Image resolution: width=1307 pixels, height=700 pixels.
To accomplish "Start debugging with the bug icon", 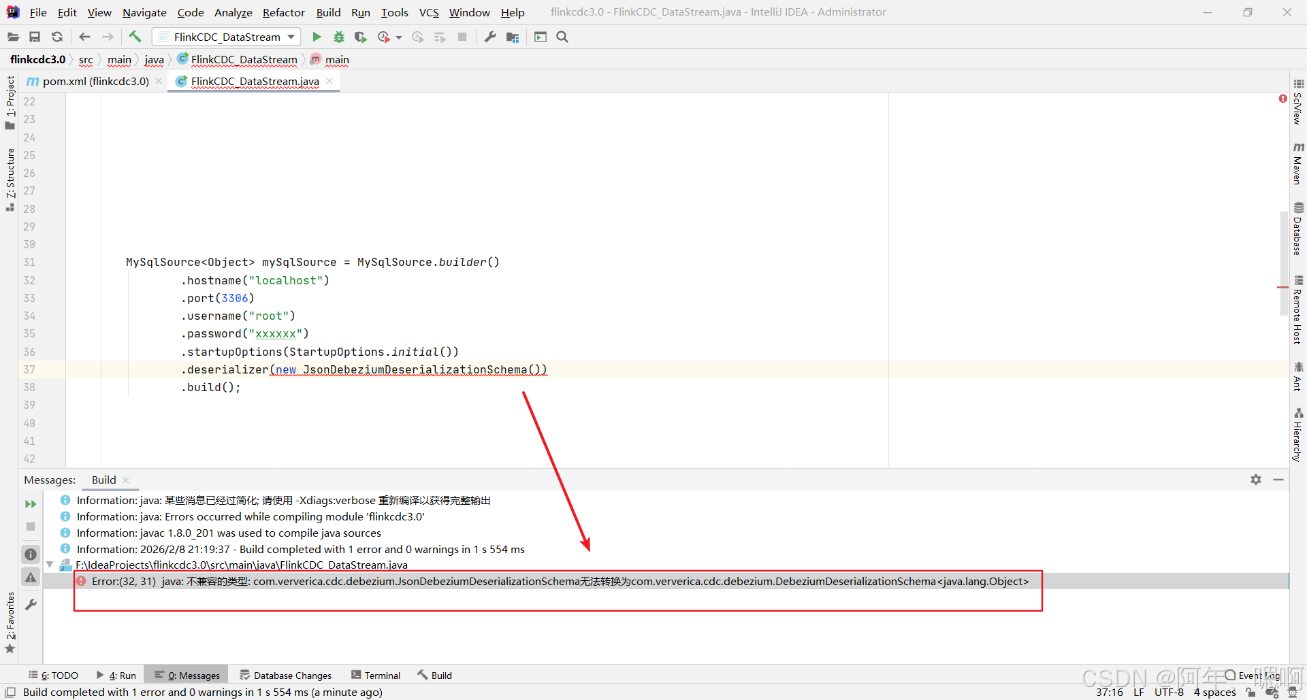I will [339, 37].
